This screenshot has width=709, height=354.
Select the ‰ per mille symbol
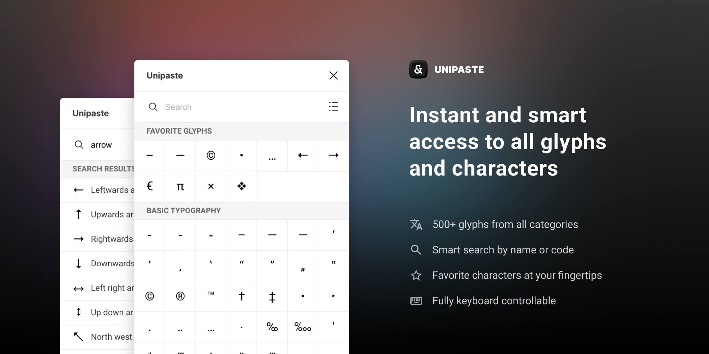pyautogui.click(x=272, y=327)
